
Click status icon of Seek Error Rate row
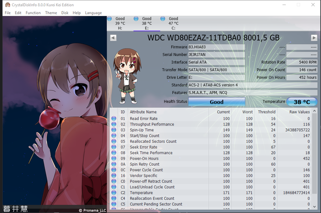(x=114, y=147)
